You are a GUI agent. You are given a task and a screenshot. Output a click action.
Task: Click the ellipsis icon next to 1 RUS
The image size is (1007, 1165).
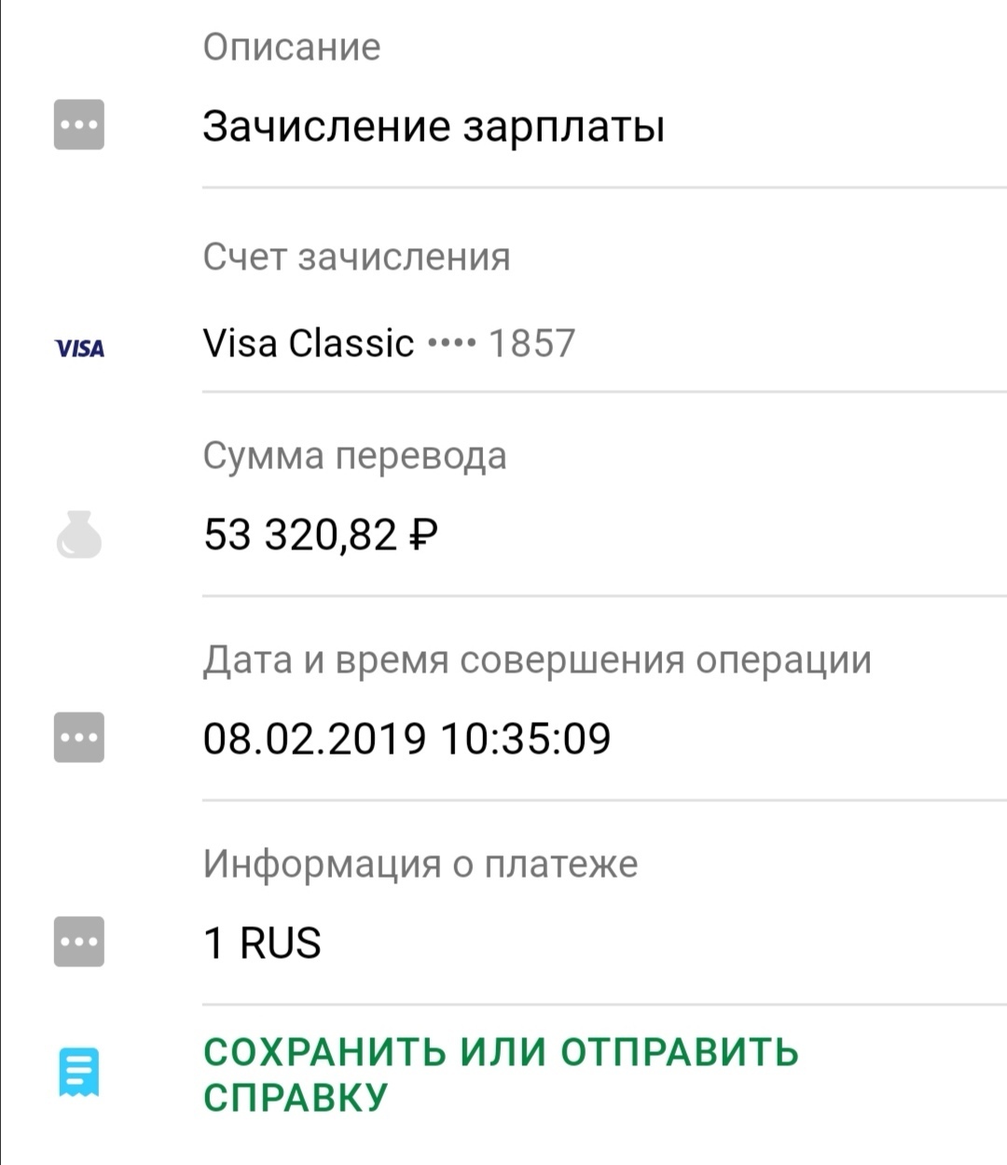click(79, 942)
